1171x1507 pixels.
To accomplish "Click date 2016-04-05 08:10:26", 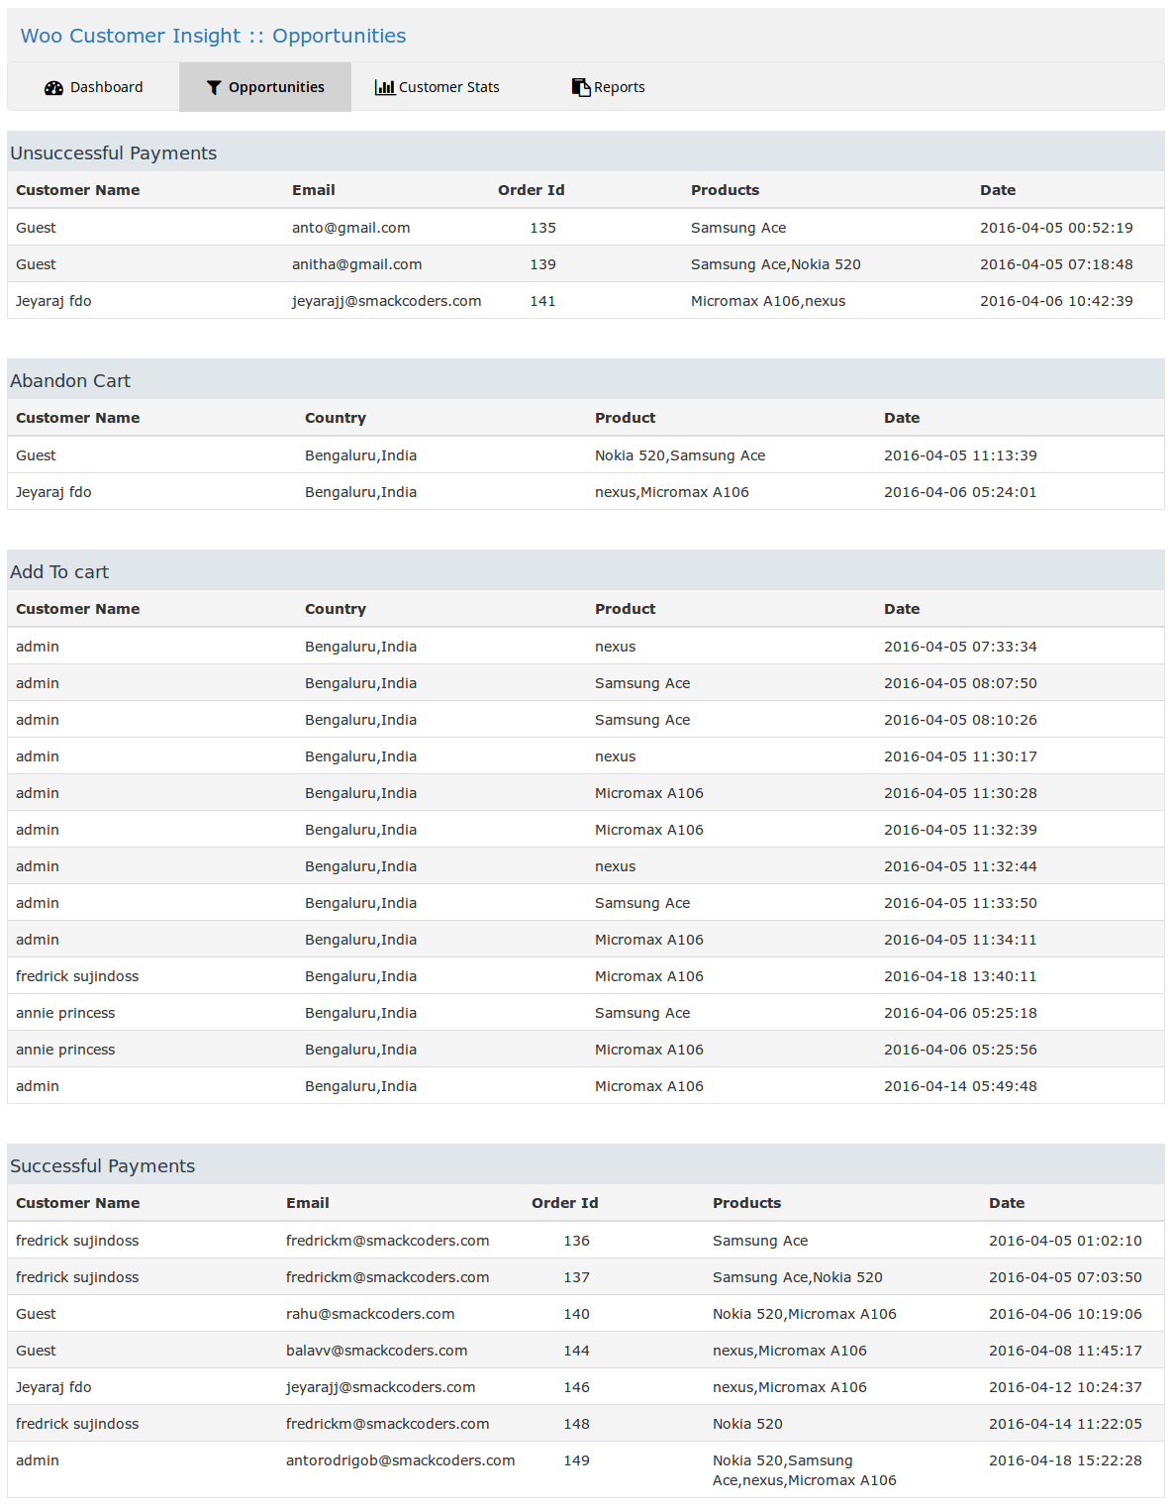I will coord(960,720).
